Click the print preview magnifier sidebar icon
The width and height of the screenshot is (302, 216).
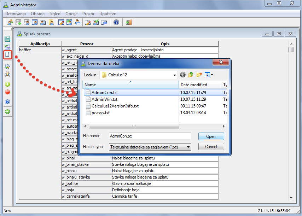coord(7,66)
